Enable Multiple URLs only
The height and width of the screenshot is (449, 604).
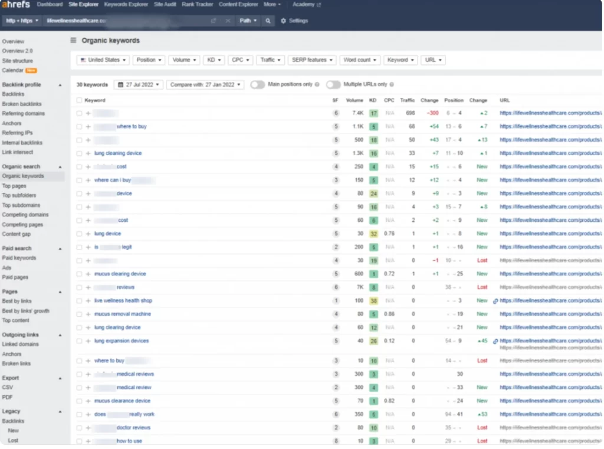click(x=333, y=84)
